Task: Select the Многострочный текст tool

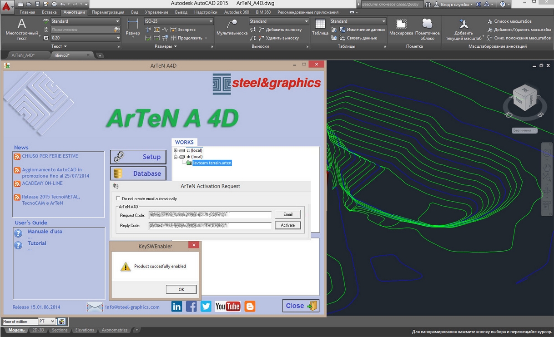Action: [x=21, y=30]
